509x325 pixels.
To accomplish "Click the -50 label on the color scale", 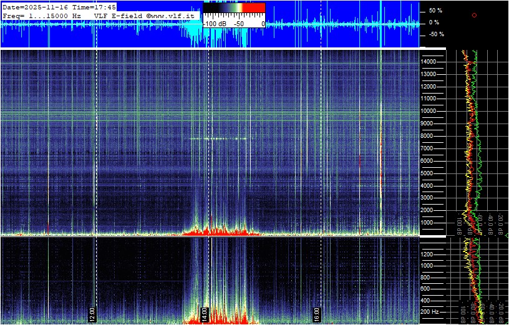I will pos(240,24).
